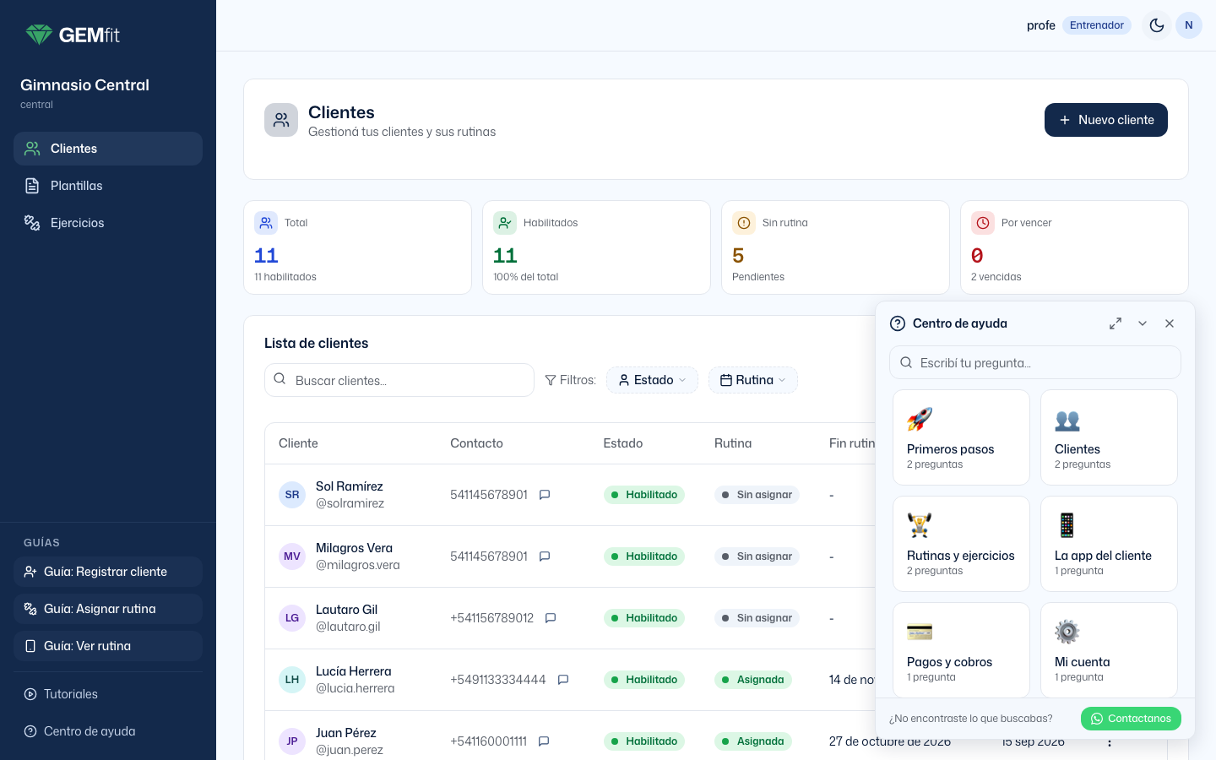This screenshot has height=760, width=1216.
Task: Click the Por vencer stat card
Action: 1074,247
